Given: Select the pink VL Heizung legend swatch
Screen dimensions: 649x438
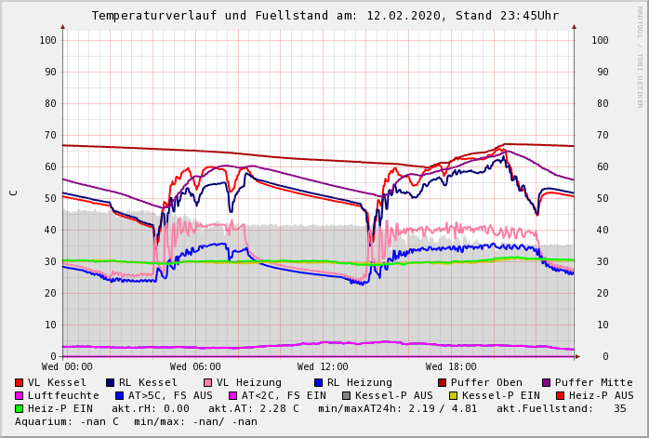Looking at the screenshot, I should (207, 382).
